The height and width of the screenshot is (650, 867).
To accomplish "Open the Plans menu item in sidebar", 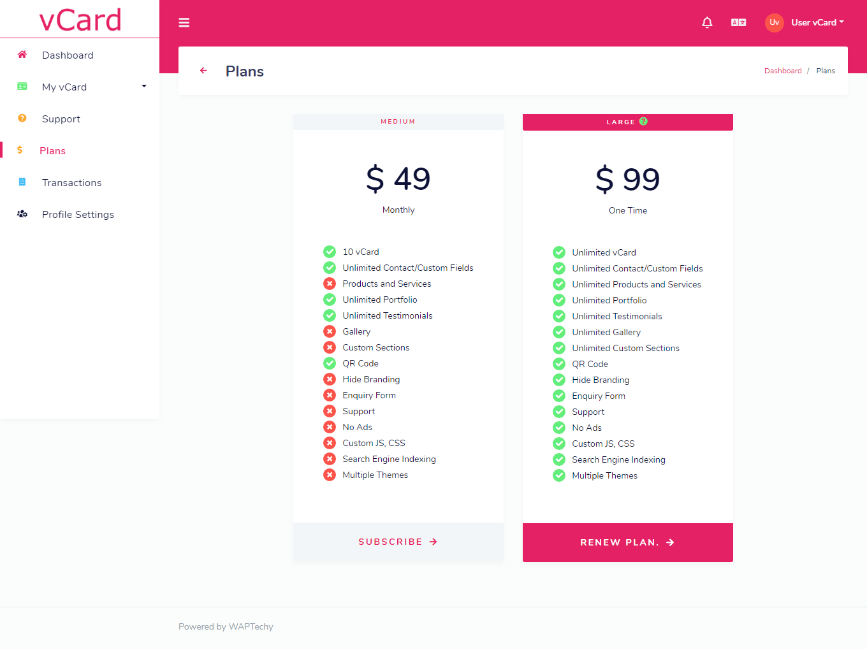I will click(52, 150).
